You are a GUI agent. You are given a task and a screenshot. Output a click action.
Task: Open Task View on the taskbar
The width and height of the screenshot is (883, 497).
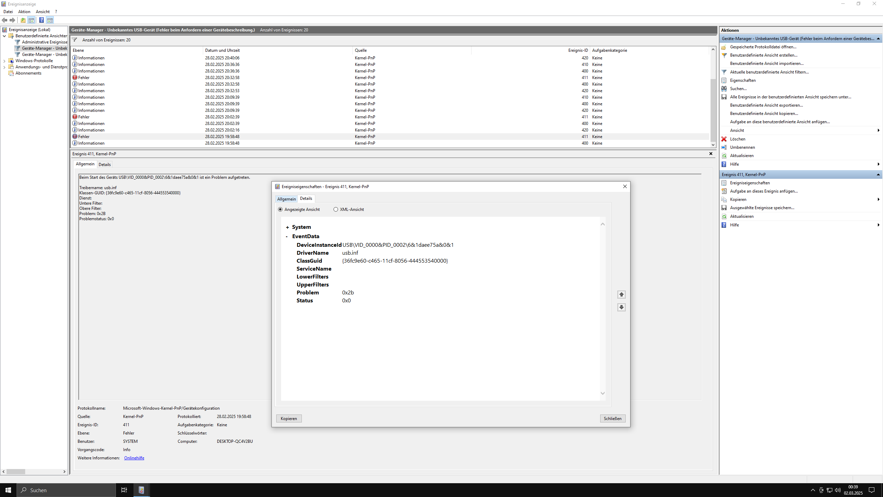(124, 490)
